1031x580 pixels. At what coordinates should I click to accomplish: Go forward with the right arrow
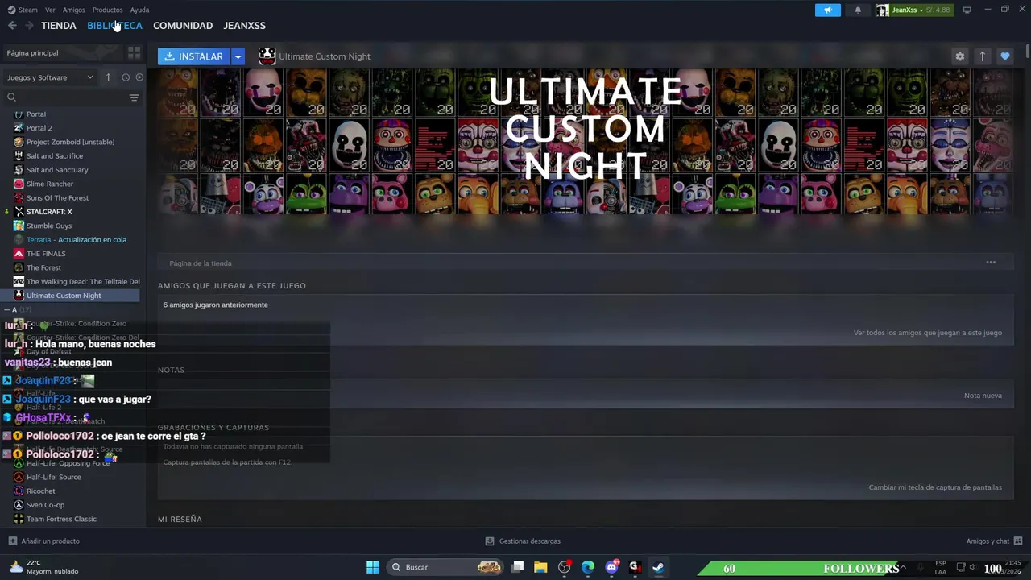[x=29, y=26]
